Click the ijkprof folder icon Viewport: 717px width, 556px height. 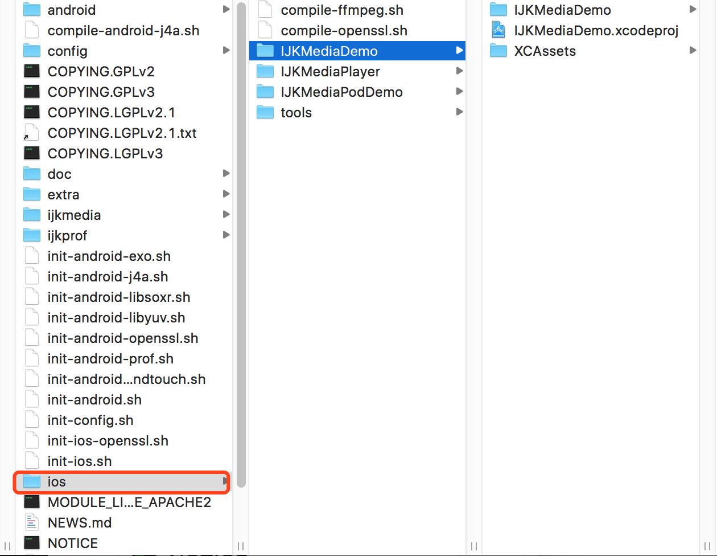32,235
